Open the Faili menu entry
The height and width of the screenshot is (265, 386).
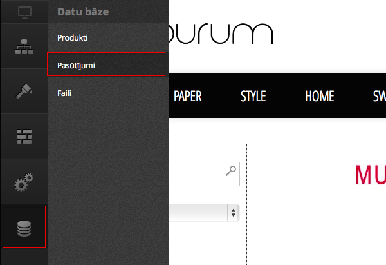64,93
